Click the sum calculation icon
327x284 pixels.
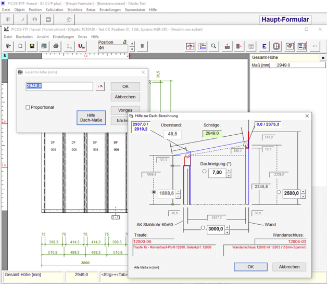[x=69, y=46]
